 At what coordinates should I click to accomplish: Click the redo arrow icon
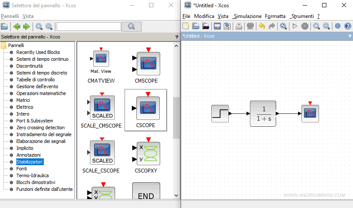click(x=272, y=26)
